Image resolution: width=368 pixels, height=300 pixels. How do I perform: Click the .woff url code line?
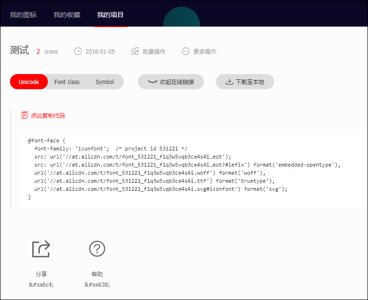(x=150, y=173)
